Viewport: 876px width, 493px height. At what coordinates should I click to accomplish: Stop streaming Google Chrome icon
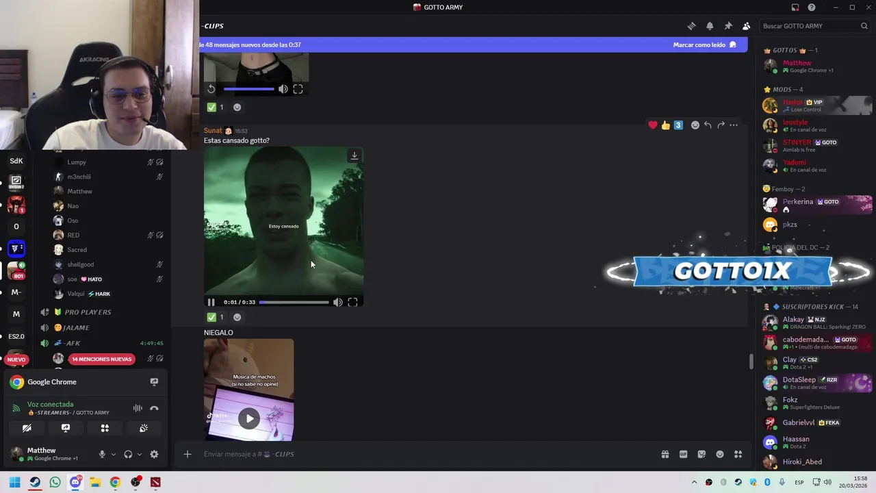tap(154, 382)
